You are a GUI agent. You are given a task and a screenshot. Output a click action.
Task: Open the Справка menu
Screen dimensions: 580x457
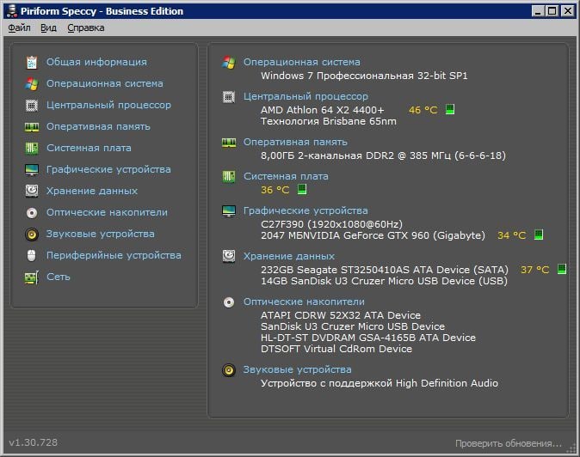86,28
